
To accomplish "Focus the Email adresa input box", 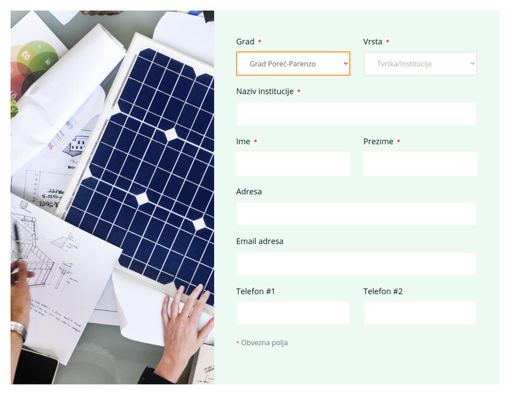I will (x=356, y=264).
